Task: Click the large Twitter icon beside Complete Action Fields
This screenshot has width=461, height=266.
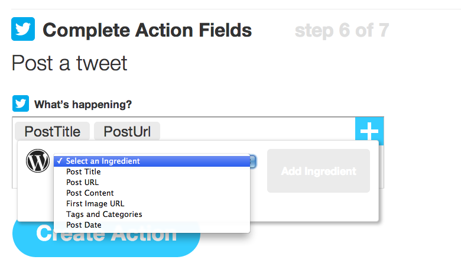Action: tap(23, 29)
